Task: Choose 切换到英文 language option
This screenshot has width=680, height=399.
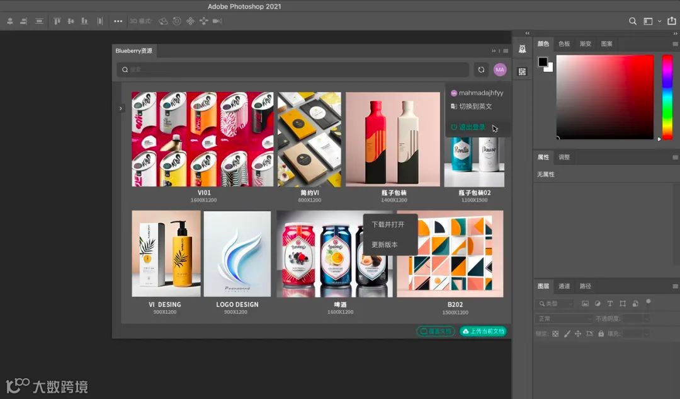Action: 472,107
